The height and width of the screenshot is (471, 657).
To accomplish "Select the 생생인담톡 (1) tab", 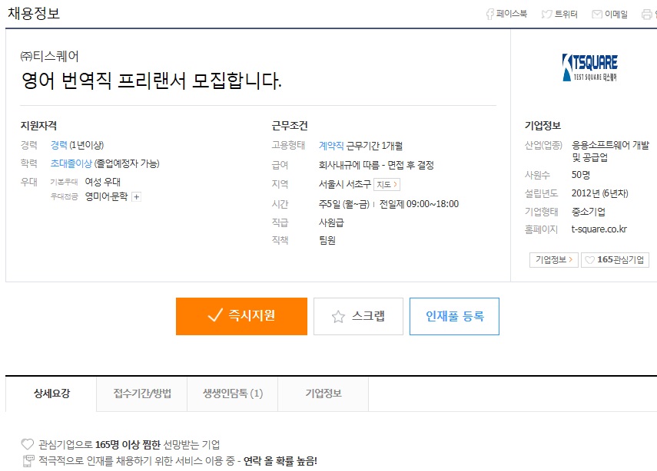I will [x=232, y=394].
